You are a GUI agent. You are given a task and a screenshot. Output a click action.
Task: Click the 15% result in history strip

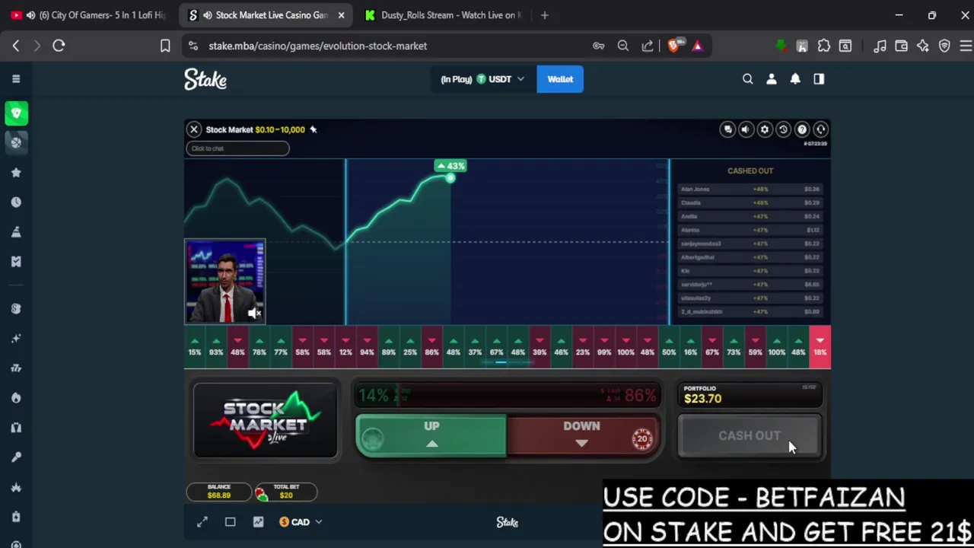point(195,347)
